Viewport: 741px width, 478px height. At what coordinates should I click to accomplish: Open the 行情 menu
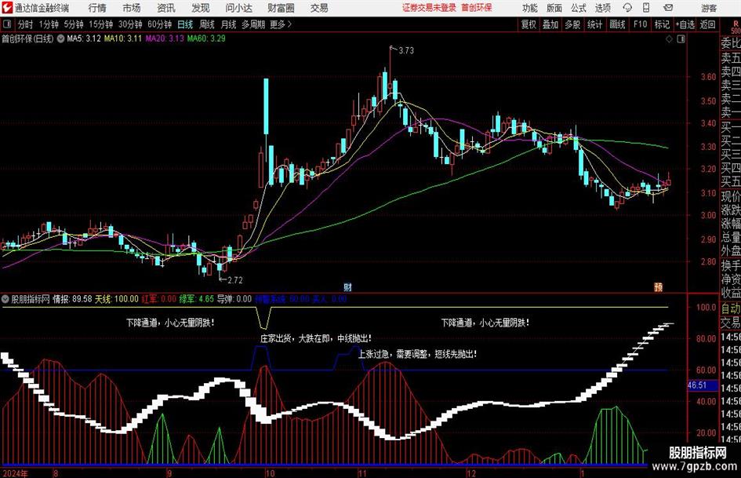coord(98,8)
